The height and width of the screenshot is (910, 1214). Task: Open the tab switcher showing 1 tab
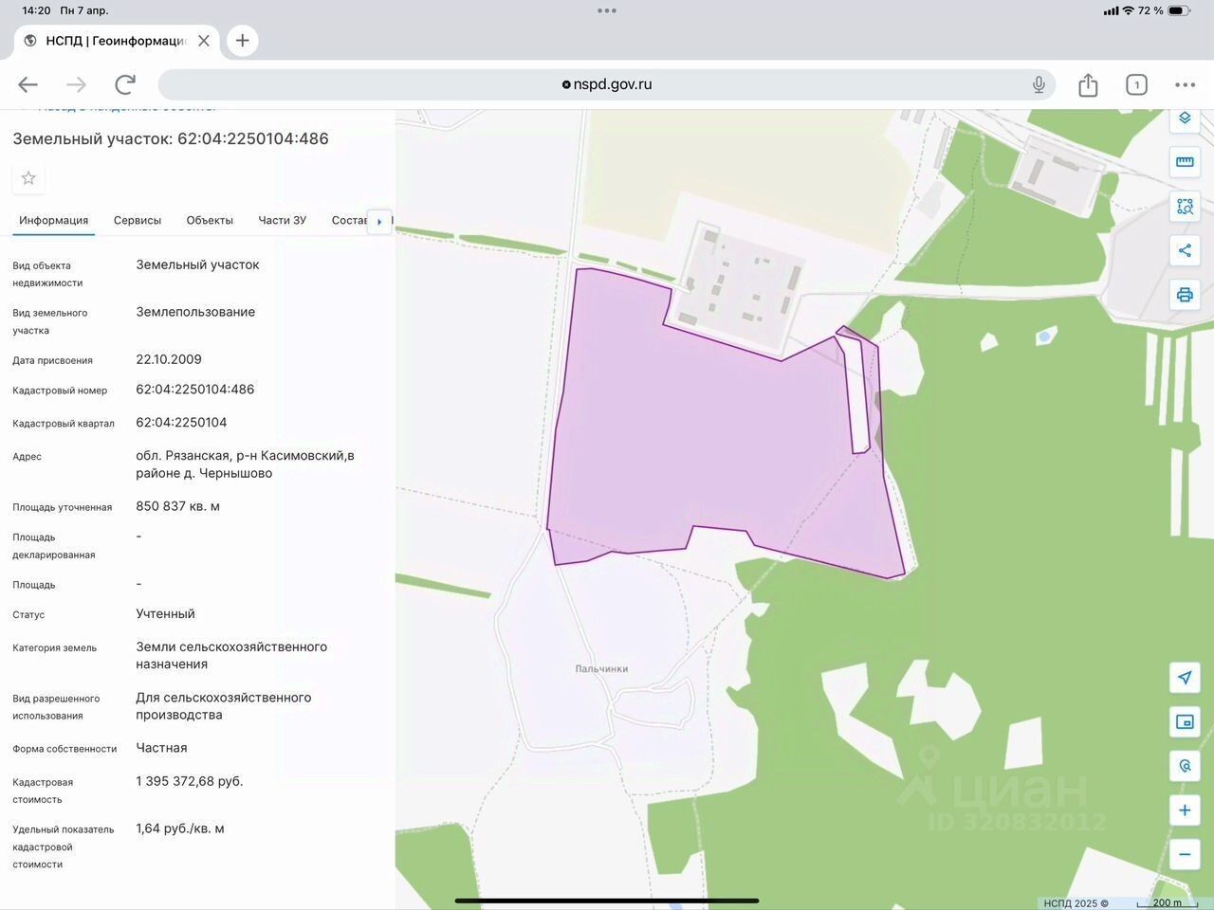pos(1136,84)
